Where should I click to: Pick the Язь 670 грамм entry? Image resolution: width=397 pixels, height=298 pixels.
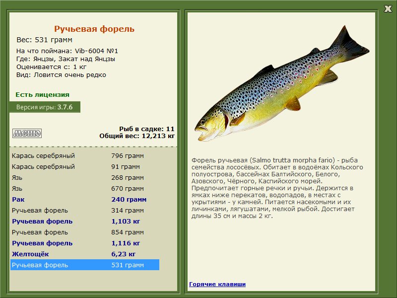click(x=85, y=188)
